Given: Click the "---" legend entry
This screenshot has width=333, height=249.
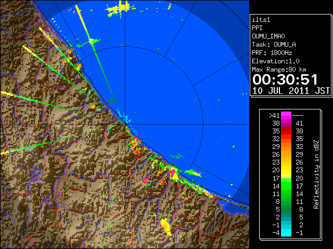Looking at the screenshot, I should click(298, 116).
